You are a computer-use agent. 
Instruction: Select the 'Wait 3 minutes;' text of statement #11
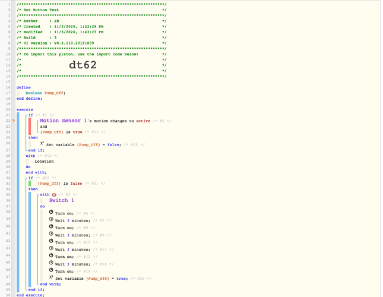pyautogui.click(x=72, y=249)
